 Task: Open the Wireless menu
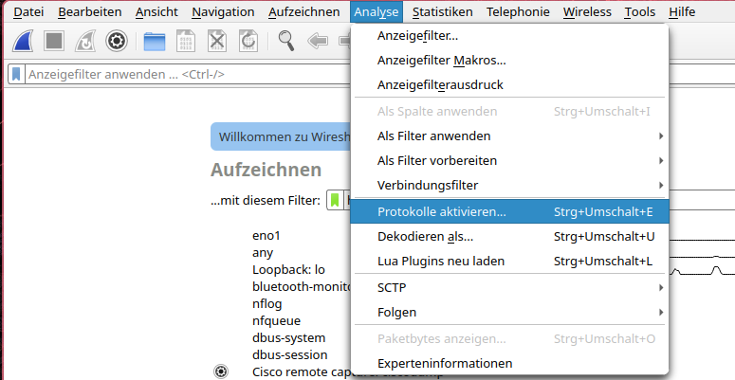tap(587, 11)
